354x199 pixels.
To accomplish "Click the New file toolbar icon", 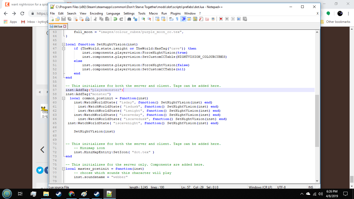I will (52, 19).
